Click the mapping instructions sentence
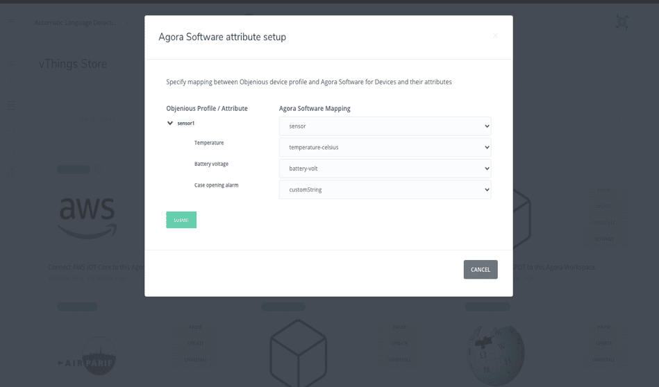This screenshot has width=659, height=387. coord(309,82)
